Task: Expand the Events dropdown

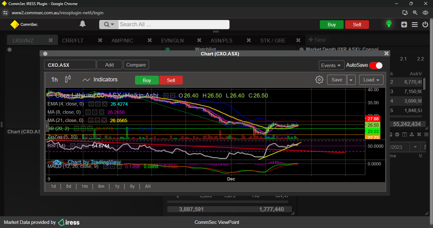Action: pos(331,65)
